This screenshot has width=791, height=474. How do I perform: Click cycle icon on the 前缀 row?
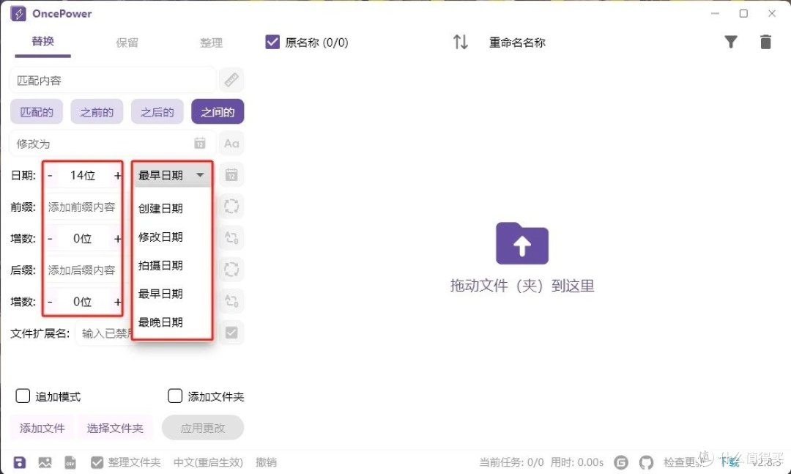[231, 206]
